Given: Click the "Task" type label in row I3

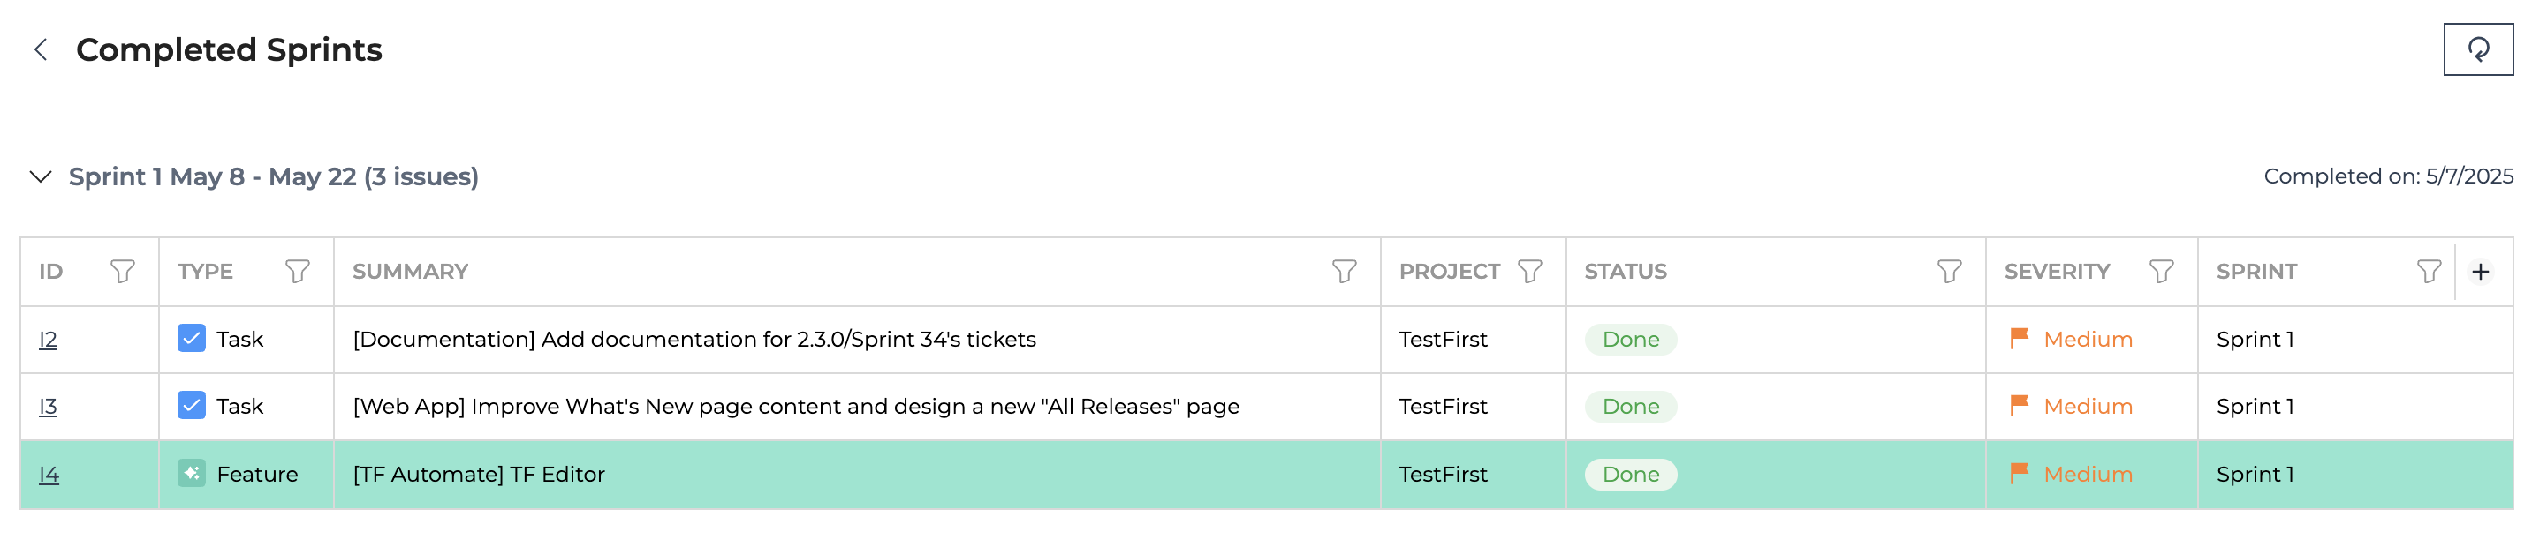Looking at the screenshot, I should point(239,407).
